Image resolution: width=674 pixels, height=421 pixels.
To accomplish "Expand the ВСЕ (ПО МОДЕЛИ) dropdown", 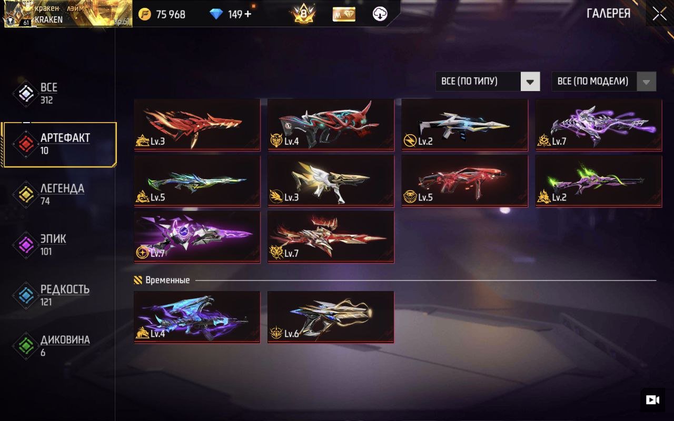I will tap(603, 82).
